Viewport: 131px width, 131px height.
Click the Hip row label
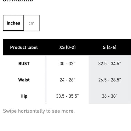coord(24,96)
